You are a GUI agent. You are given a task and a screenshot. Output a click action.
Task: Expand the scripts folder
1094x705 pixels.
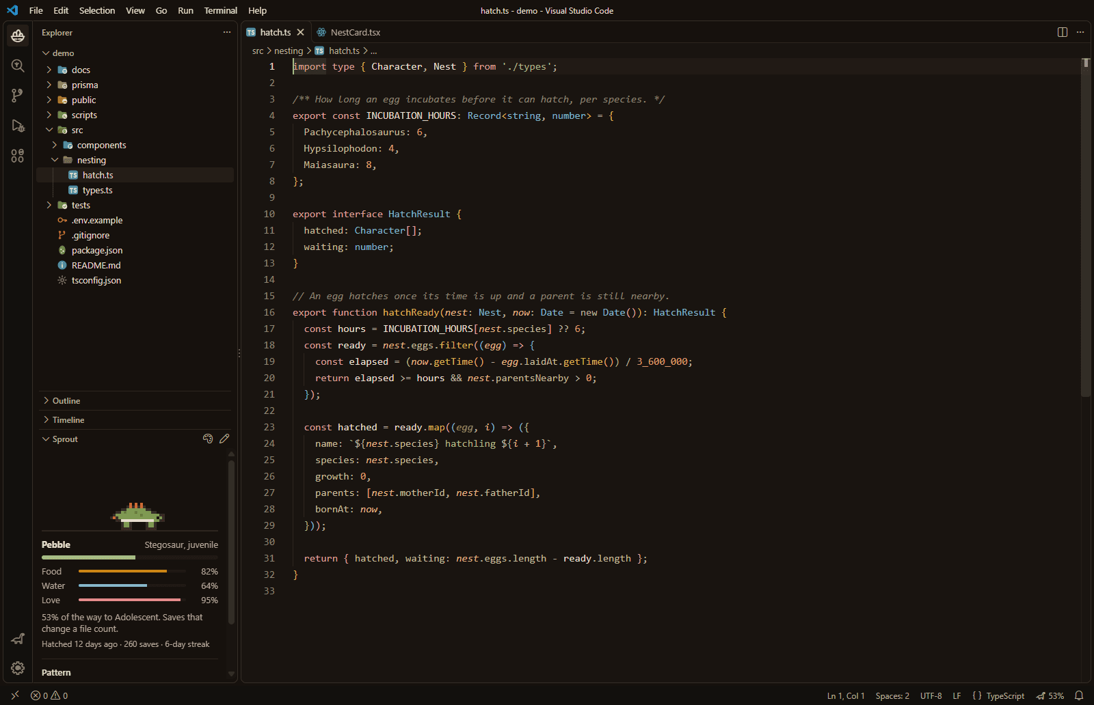(49, 115)
